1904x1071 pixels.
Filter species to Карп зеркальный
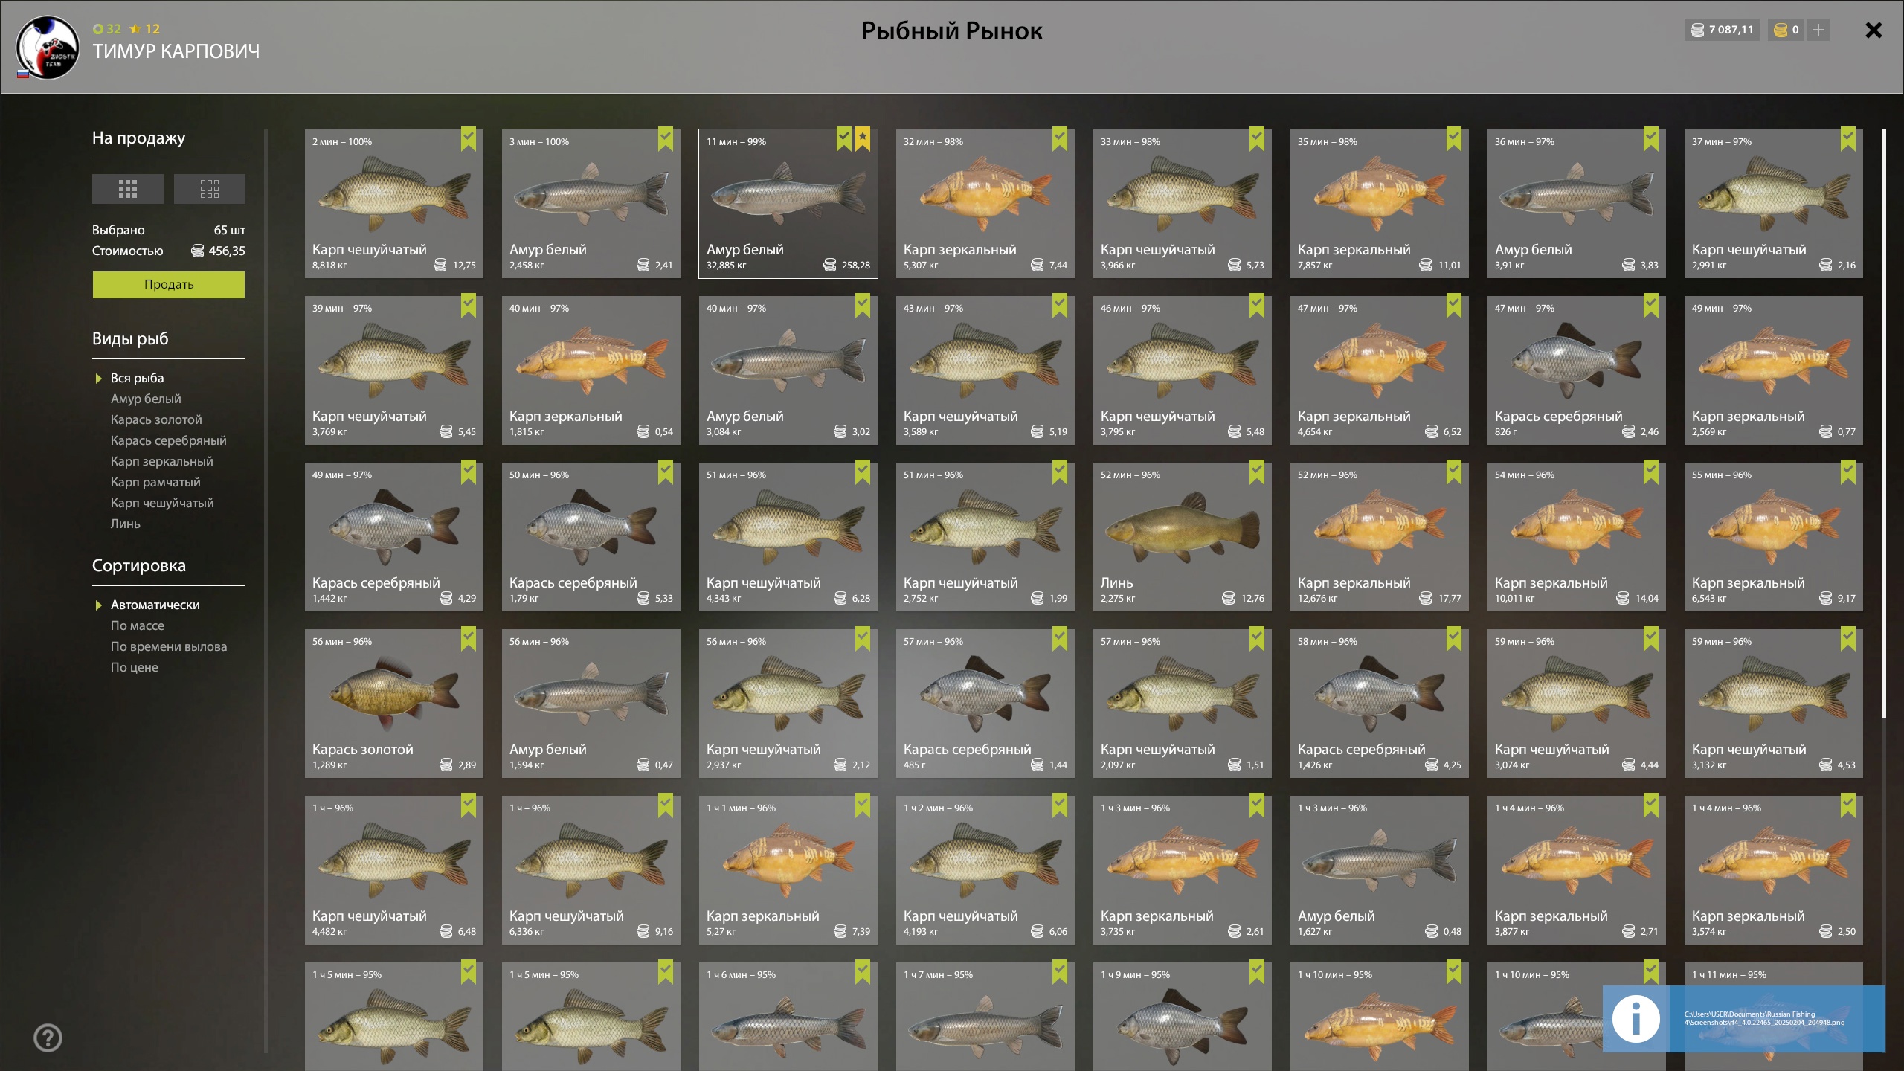click(162, 461)
